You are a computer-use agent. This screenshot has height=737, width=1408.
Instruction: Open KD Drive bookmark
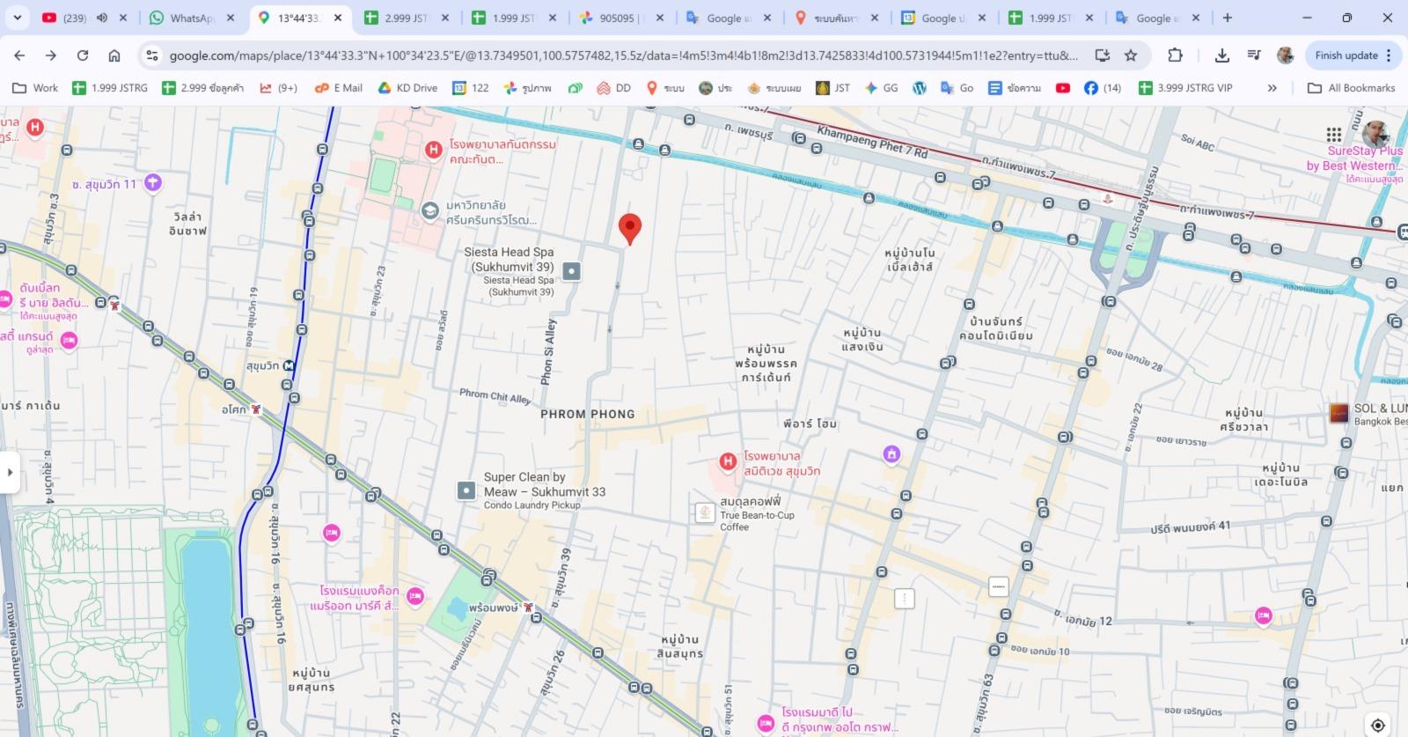tap(407, 88)
